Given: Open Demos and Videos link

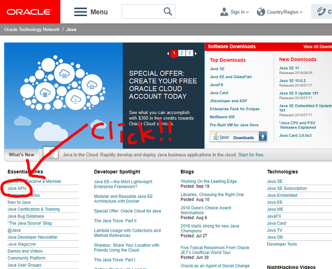Looking at the screenshot, I should coord(25,251).
